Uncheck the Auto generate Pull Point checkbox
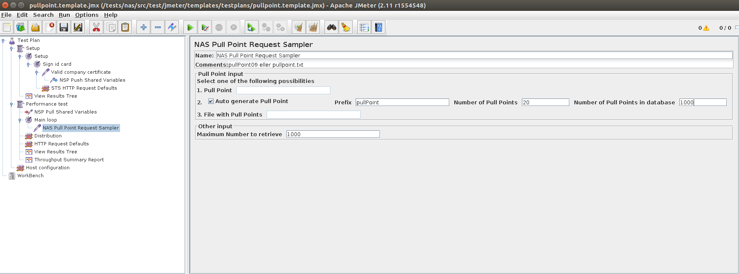This screenshot has height=274, width=739. [211, 101]
